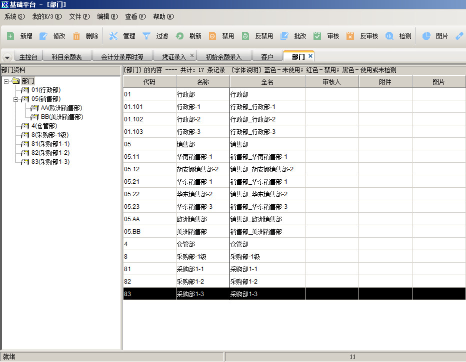Click the 删除 (Delete) trash icon
The width and height of the screenshot is (466, 362).
click(76, 36)
